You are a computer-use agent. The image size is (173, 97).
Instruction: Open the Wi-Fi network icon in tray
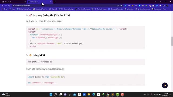point(155,95)
